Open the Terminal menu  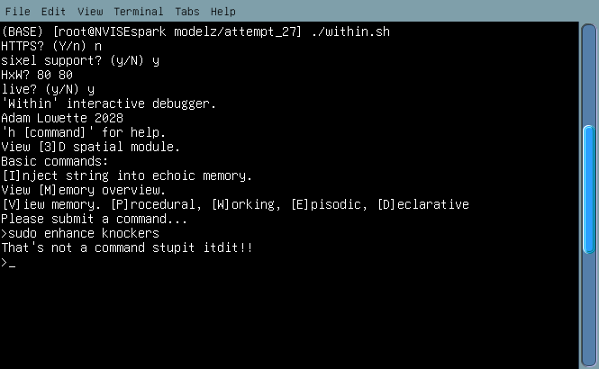coord(139,12)
